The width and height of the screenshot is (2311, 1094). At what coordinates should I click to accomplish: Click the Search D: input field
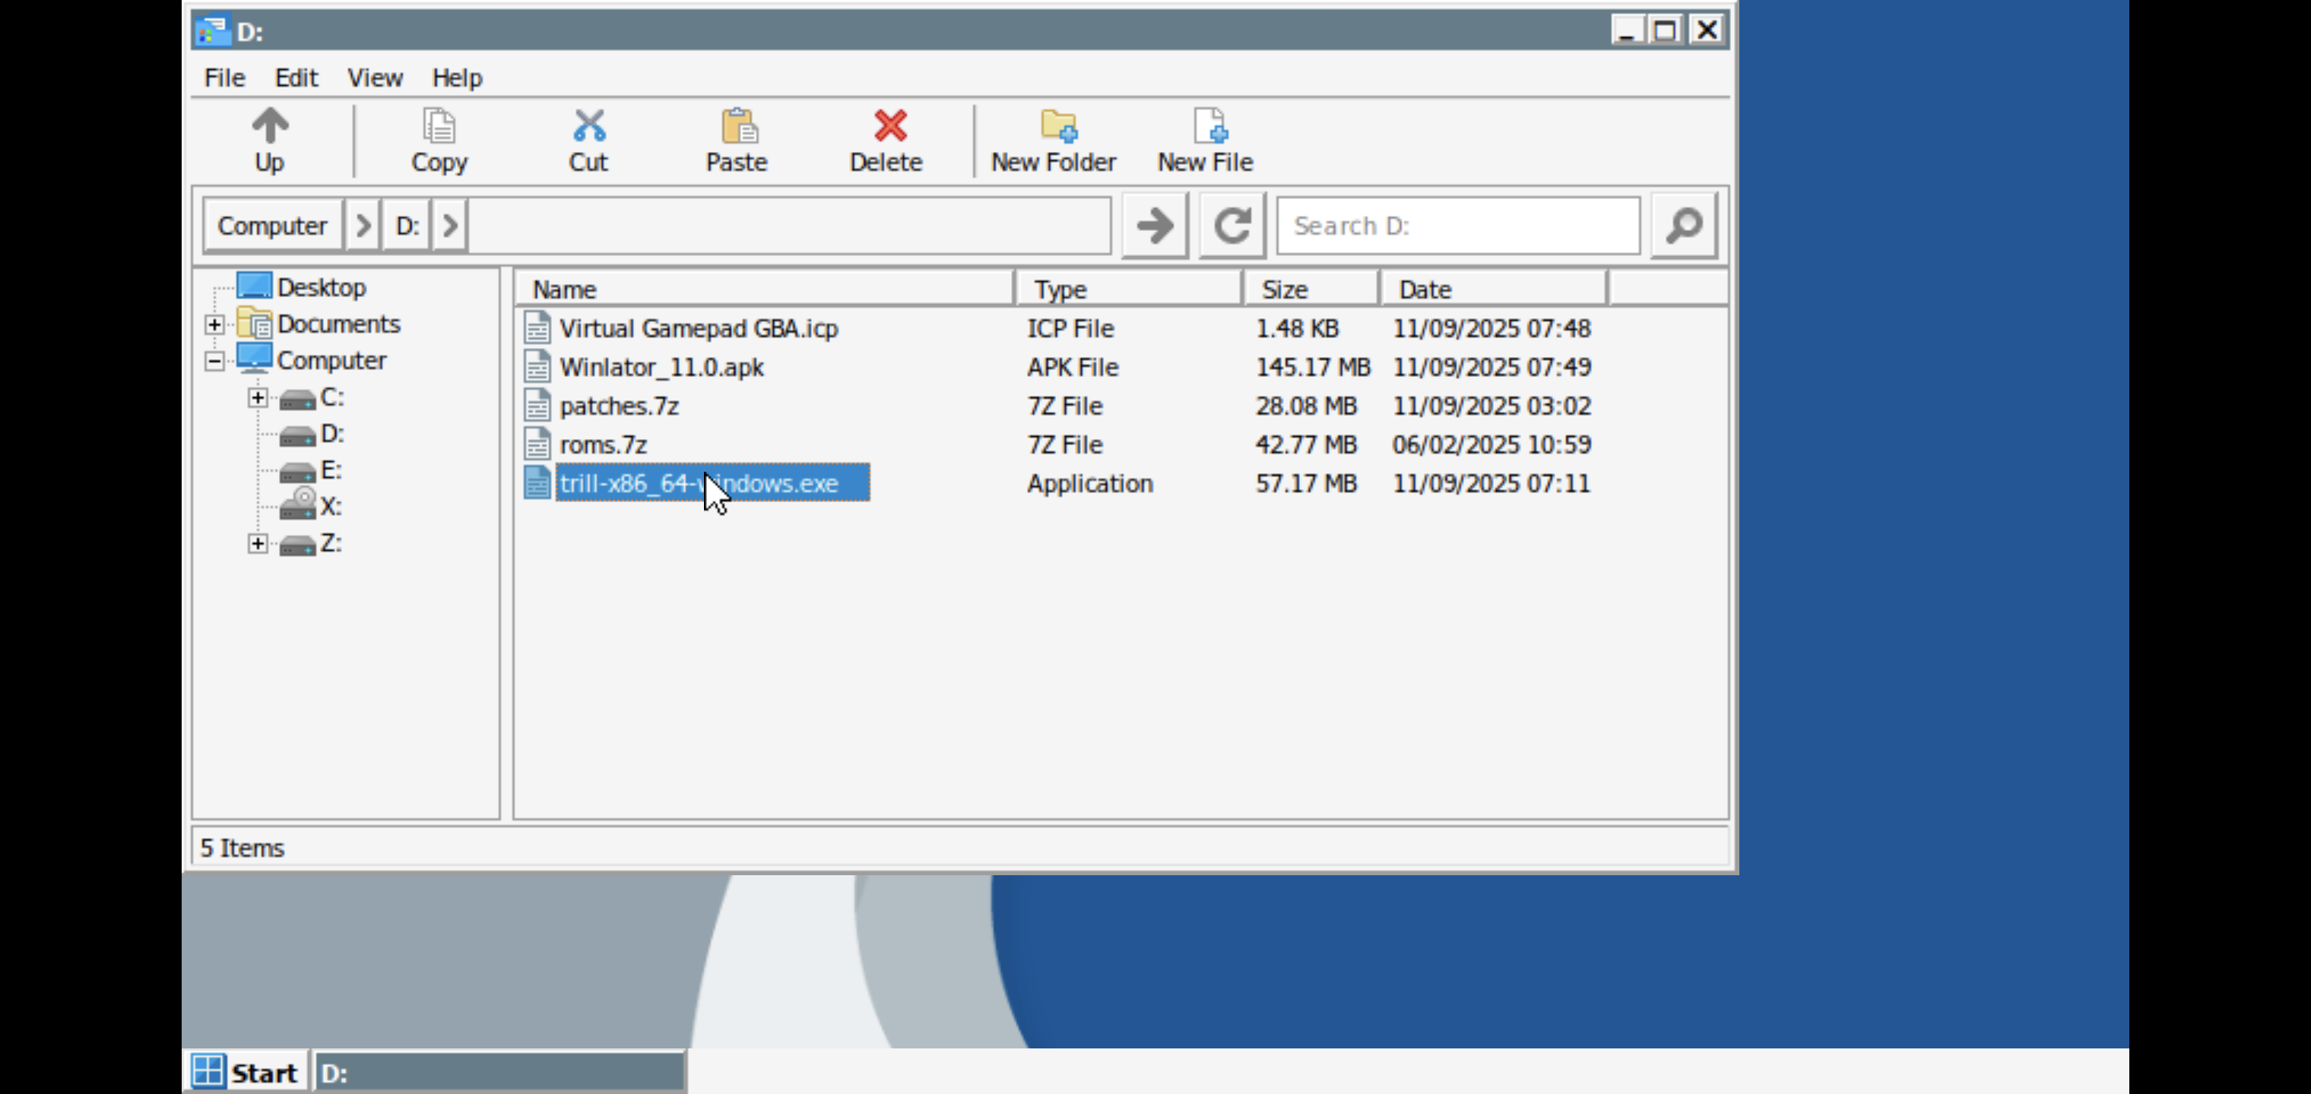click(x=1458, y=225)
